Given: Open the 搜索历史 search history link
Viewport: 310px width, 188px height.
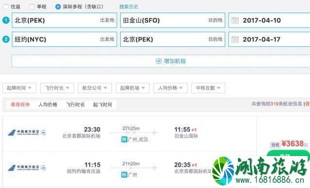Looking at the screenshot, I should coord(129,7).
